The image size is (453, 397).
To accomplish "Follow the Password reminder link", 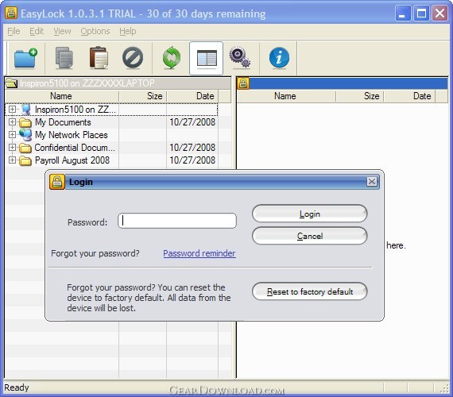I will pos(199,253).
